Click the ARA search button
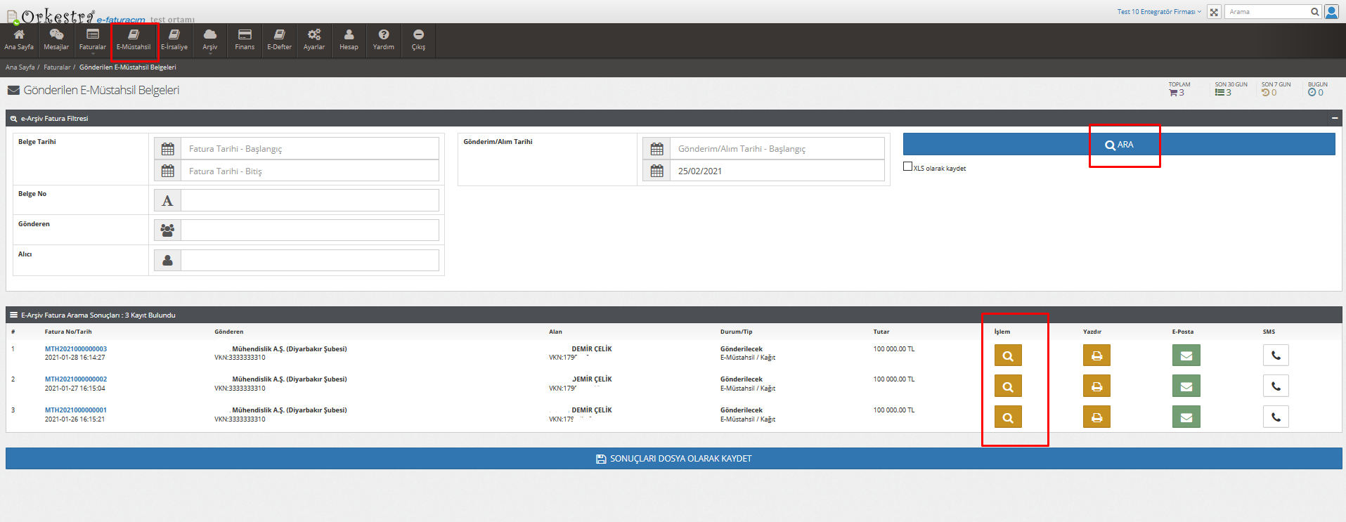The image size is (1346, 522). point(1118,145)
